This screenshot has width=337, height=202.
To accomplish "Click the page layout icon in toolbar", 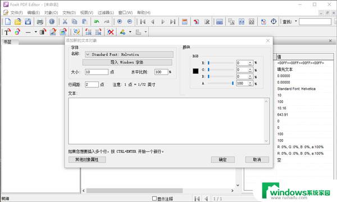I will (185, 22).
